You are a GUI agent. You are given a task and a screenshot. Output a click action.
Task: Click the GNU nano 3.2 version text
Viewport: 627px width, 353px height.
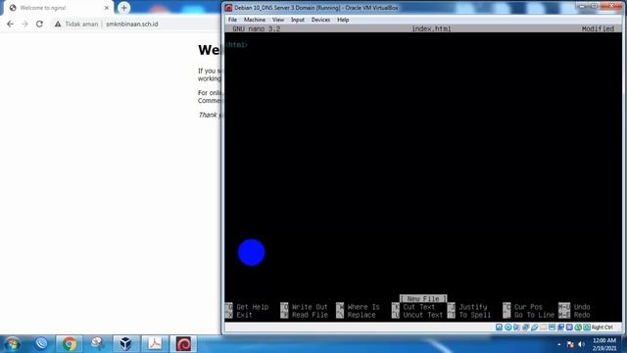[x=257, y=28]
